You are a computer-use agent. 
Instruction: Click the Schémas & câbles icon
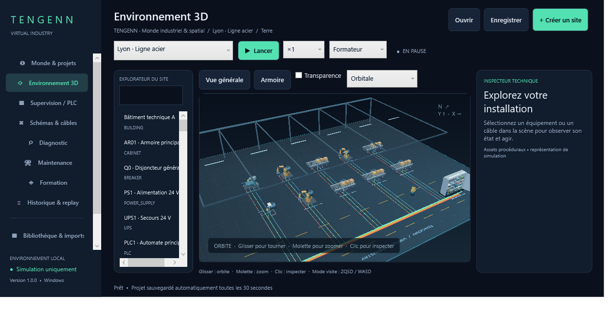[21, 123]
